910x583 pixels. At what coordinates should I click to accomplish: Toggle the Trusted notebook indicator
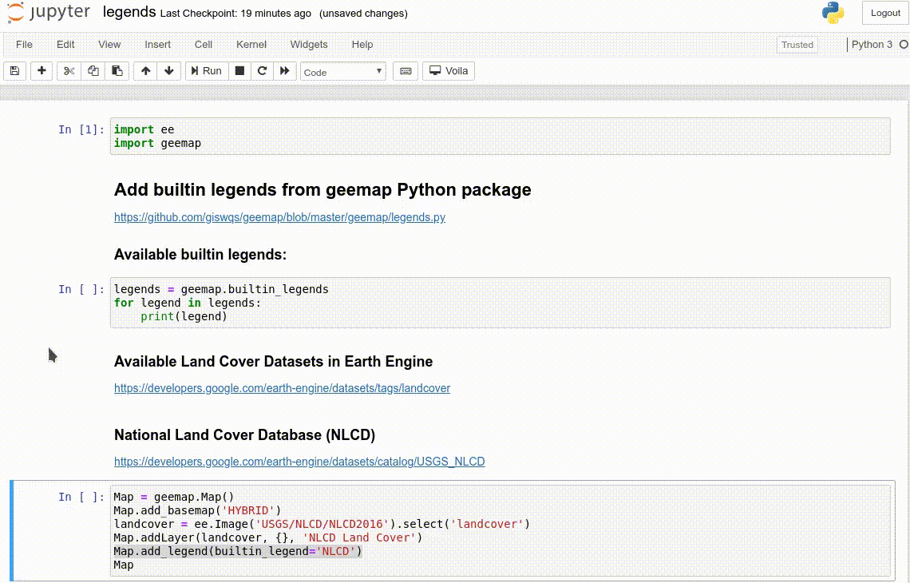click(x=797, y=45)
